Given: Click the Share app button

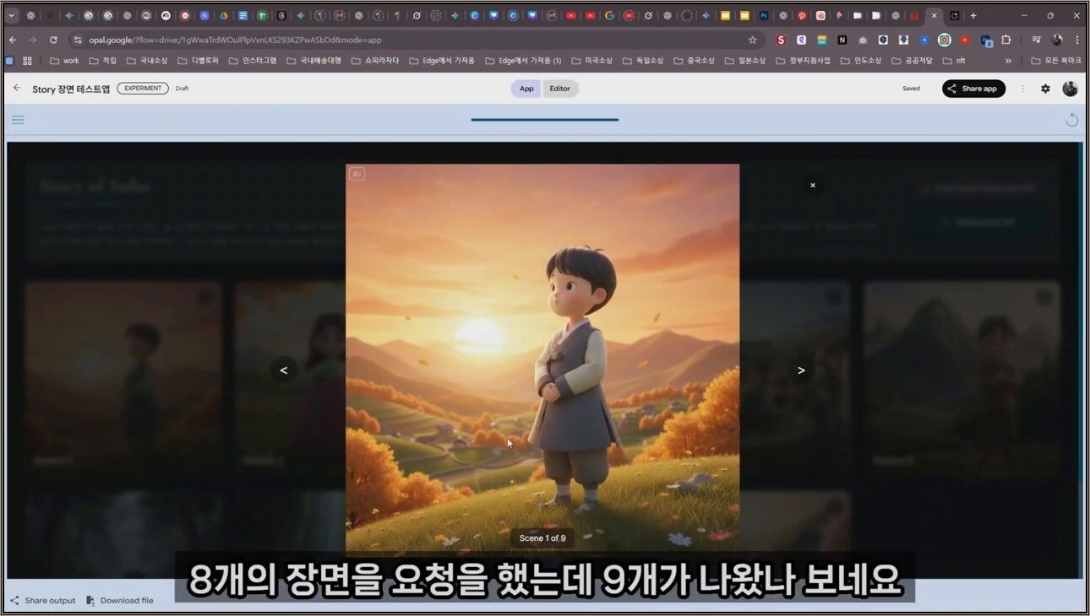Looking at the screenshot, I should (973, 89).
